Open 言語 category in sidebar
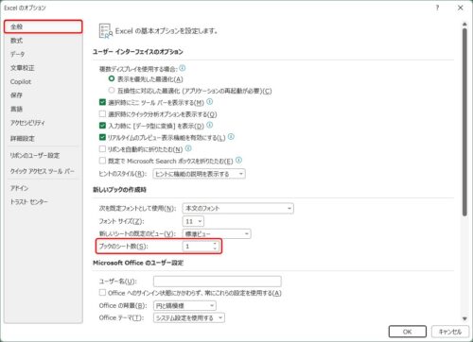 44,109
